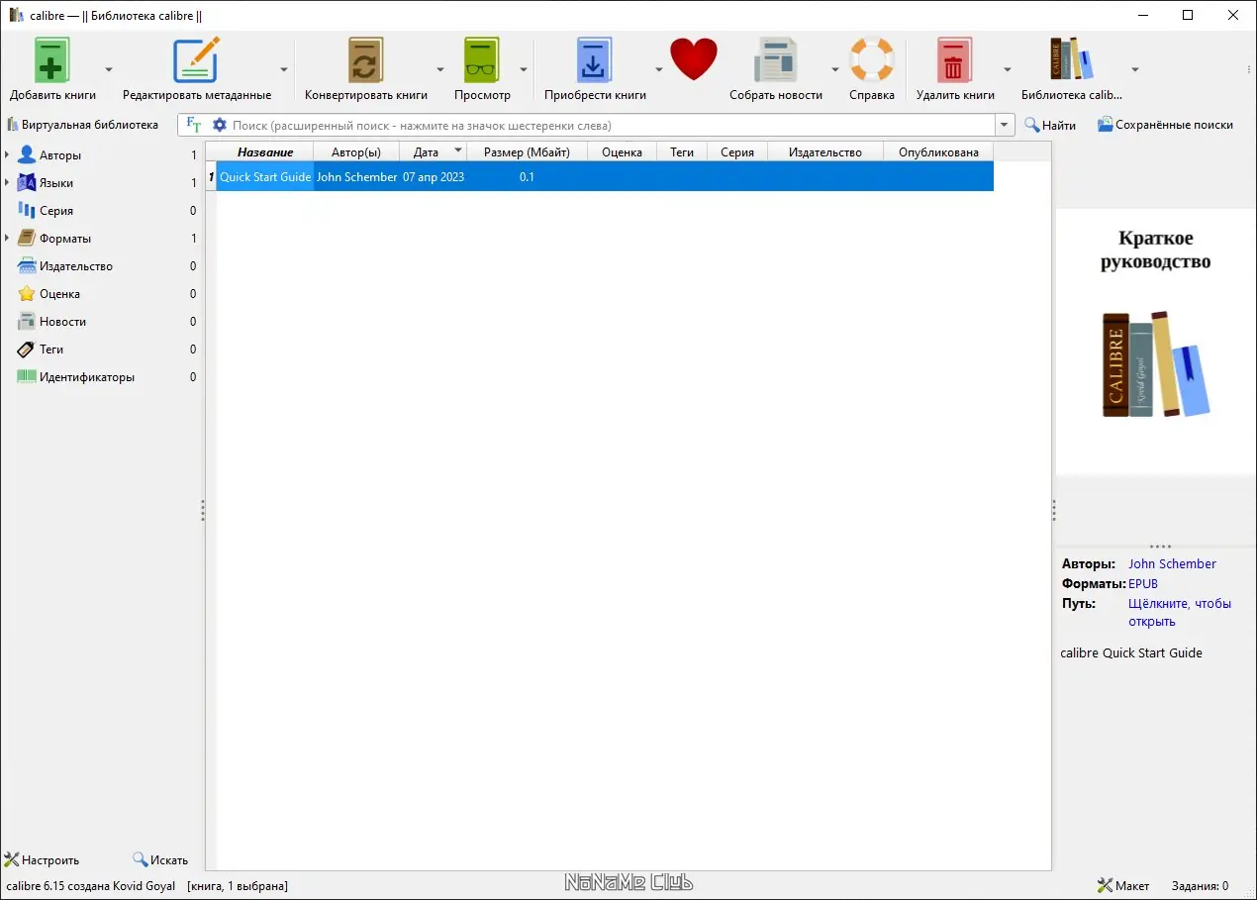Viewport: 1257px width, 900px height.
Task: Click the Series (Серия) icon
Action: [27, 211]
